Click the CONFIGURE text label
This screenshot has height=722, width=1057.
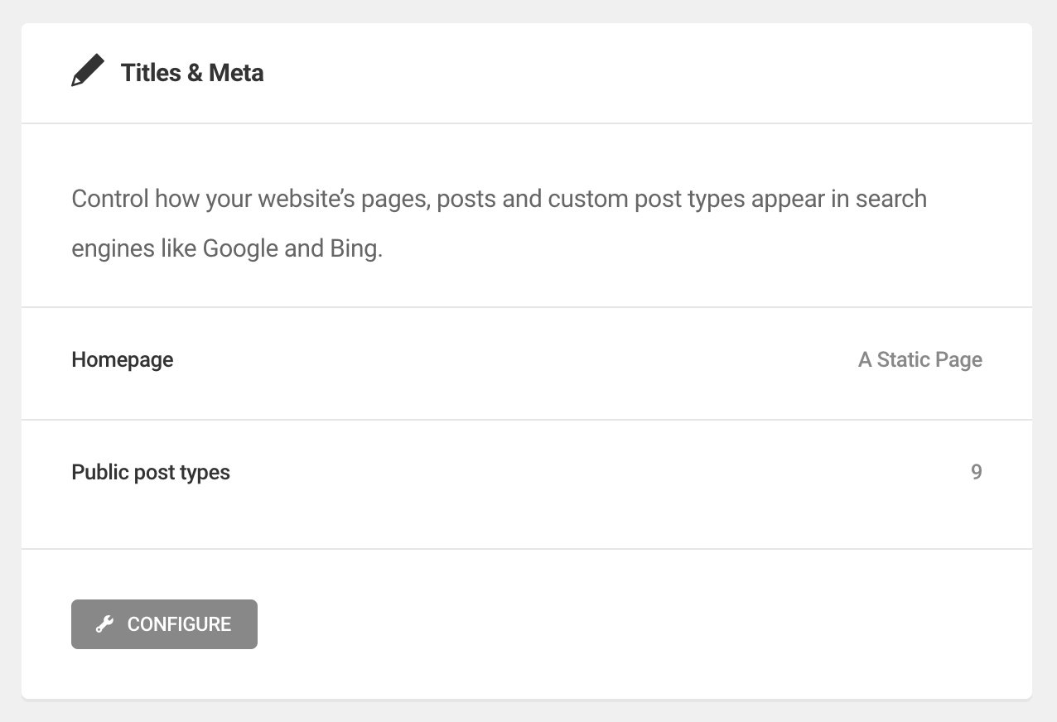179,624
